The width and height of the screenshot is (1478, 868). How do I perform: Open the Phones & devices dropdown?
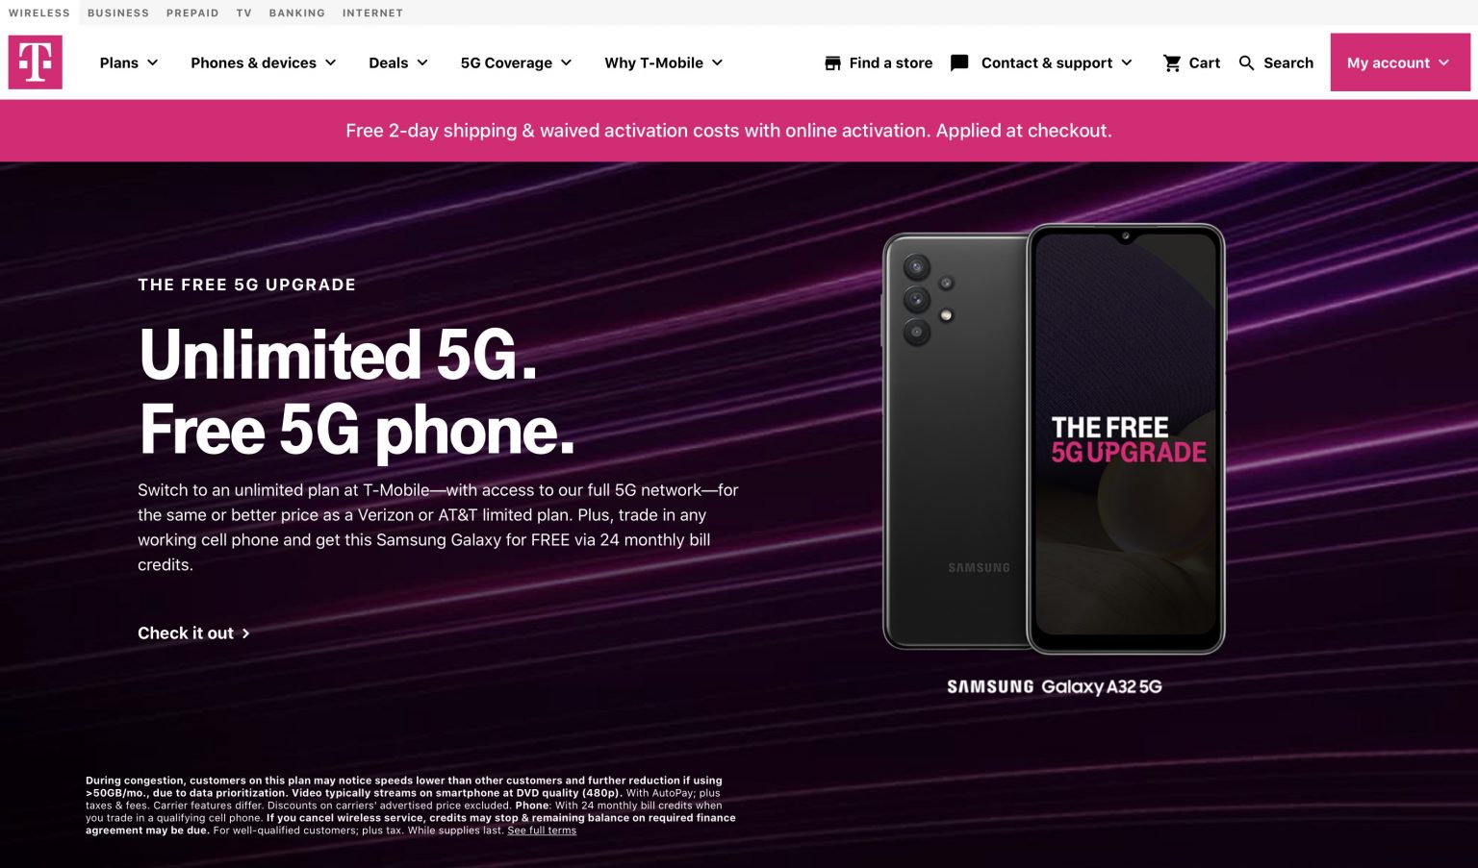[x=264, y=62]
